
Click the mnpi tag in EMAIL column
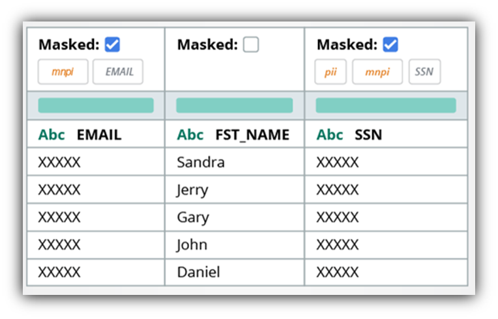[x=63, y=72]
